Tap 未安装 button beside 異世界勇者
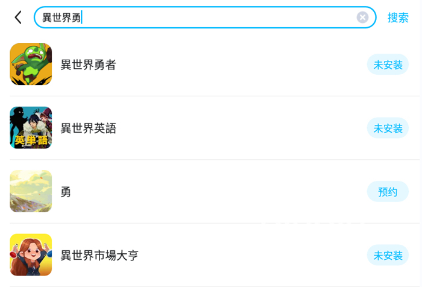The width and height of the screenshot is (422, 287). click(x=388, y=65)
